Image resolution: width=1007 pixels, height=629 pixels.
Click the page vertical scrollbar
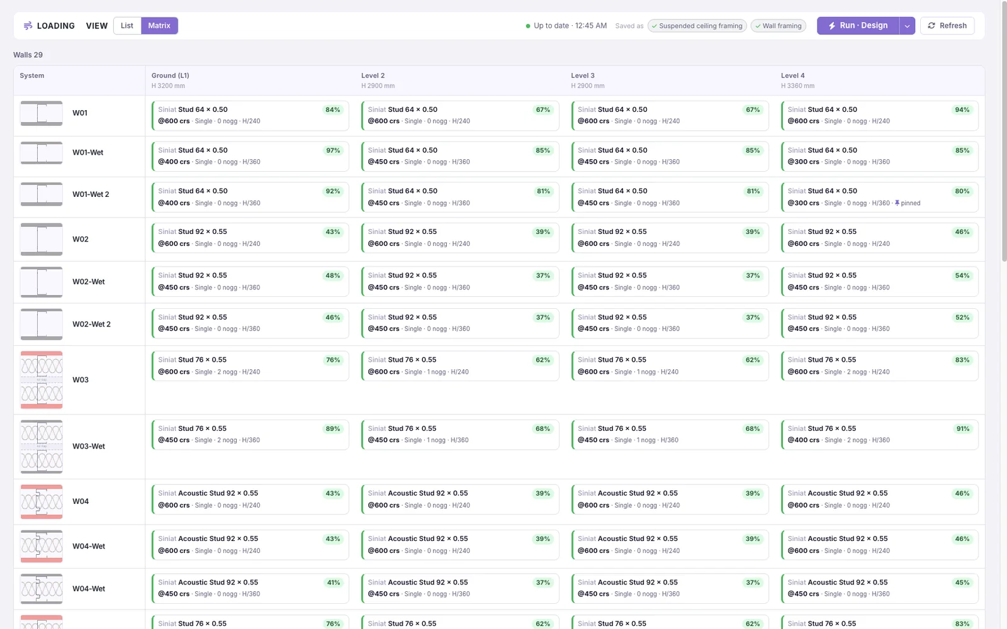(1004, 132)
